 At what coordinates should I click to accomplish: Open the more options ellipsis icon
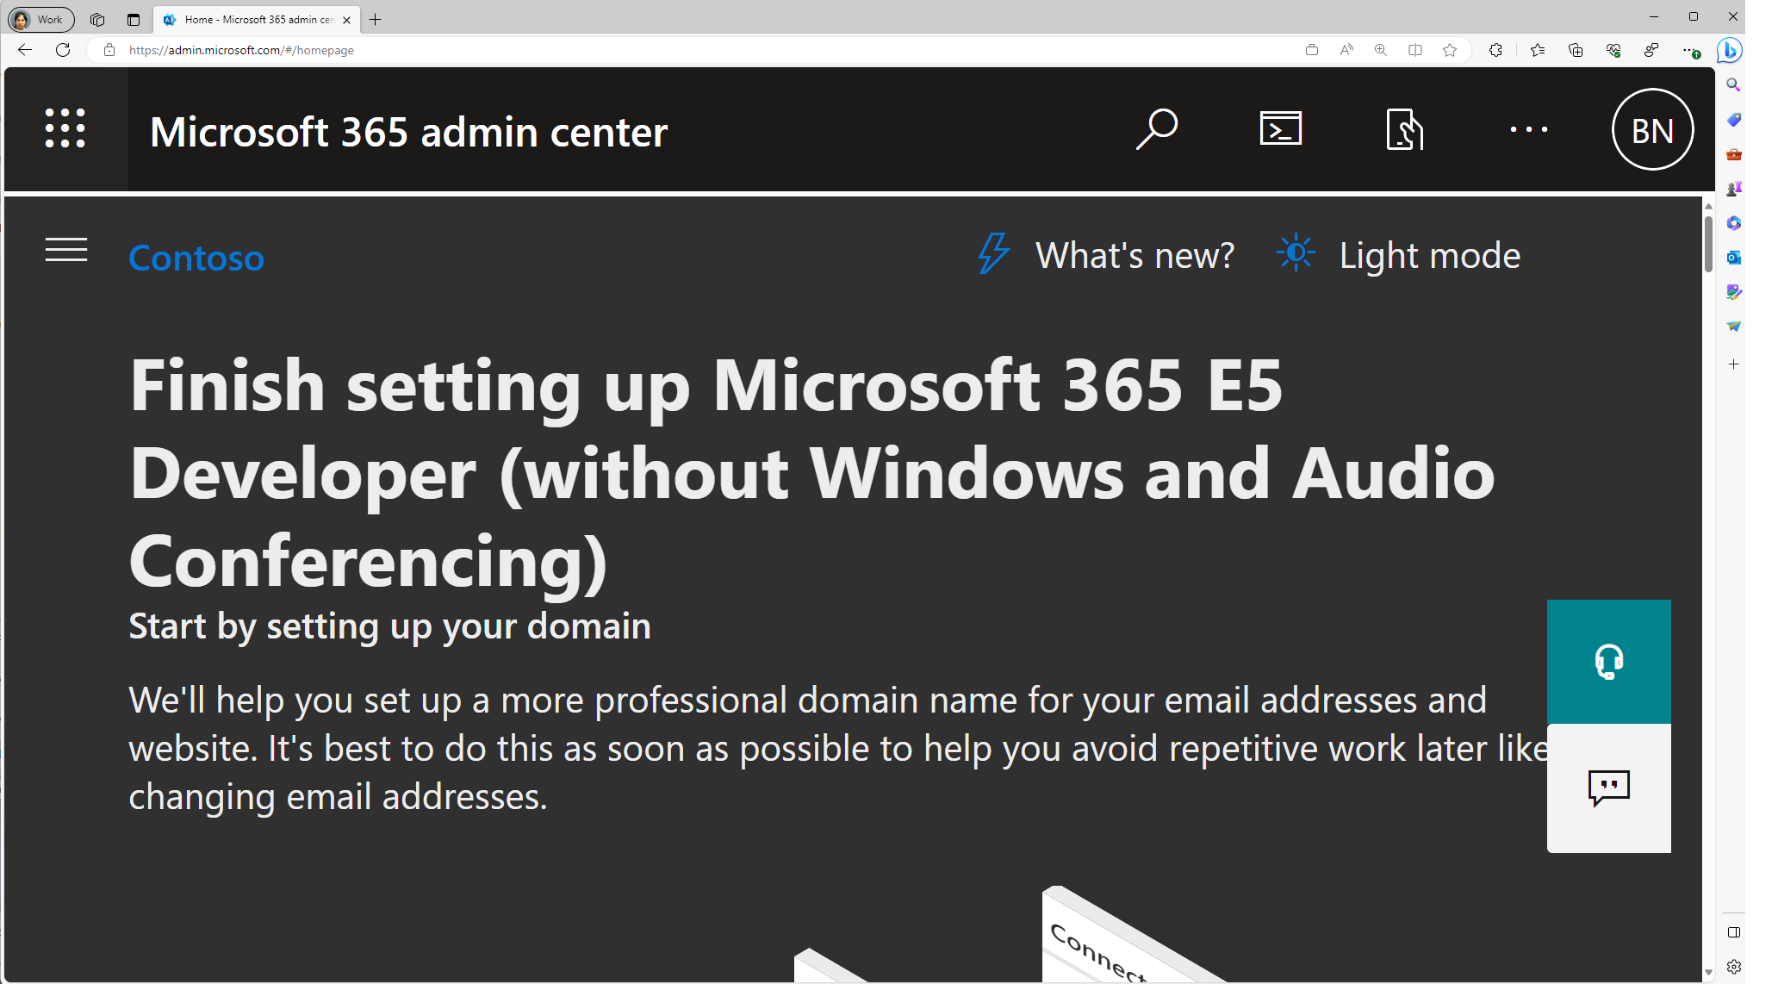1528,129
